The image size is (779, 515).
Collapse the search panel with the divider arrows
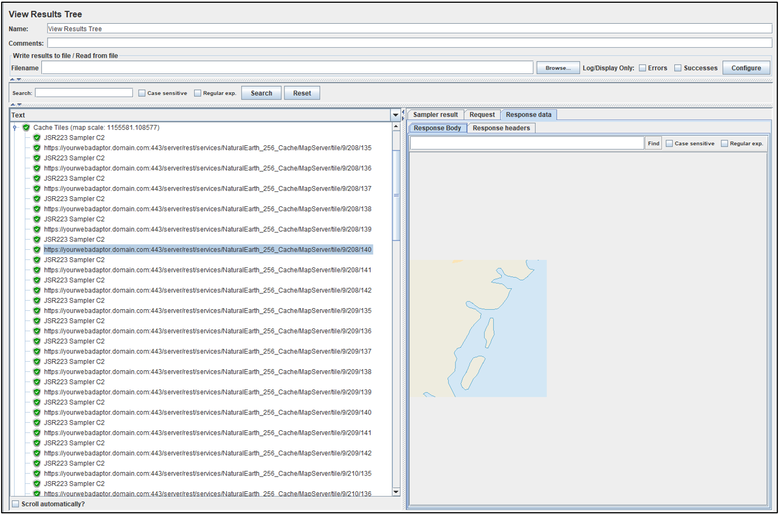point(16,105)
